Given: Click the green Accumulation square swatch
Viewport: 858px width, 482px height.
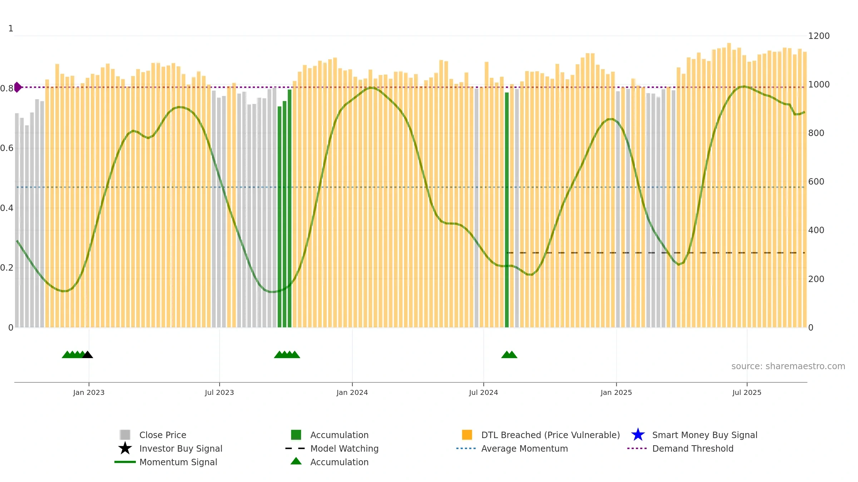Looking at the screenshot, I should click(296, 435).
